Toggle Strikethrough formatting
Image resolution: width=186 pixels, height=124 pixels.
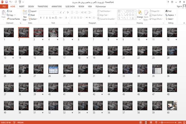click(53, 18)
